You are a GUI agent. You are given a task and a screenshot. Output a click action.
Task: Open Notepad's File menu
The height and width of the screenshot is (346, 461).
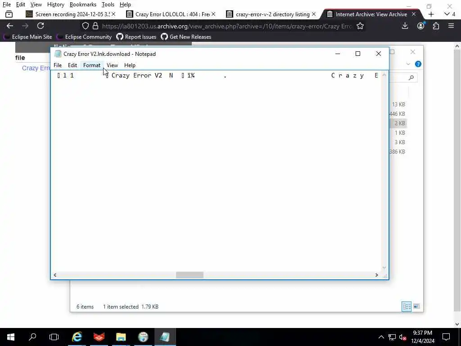pyautogui.click(x=58, y=65)
